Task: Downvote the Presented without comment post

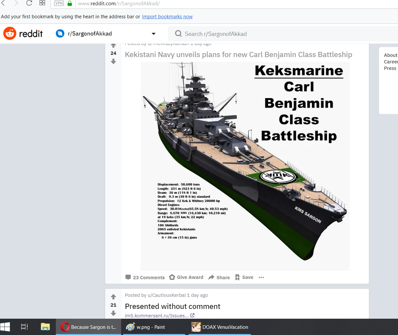Action: 113,313
